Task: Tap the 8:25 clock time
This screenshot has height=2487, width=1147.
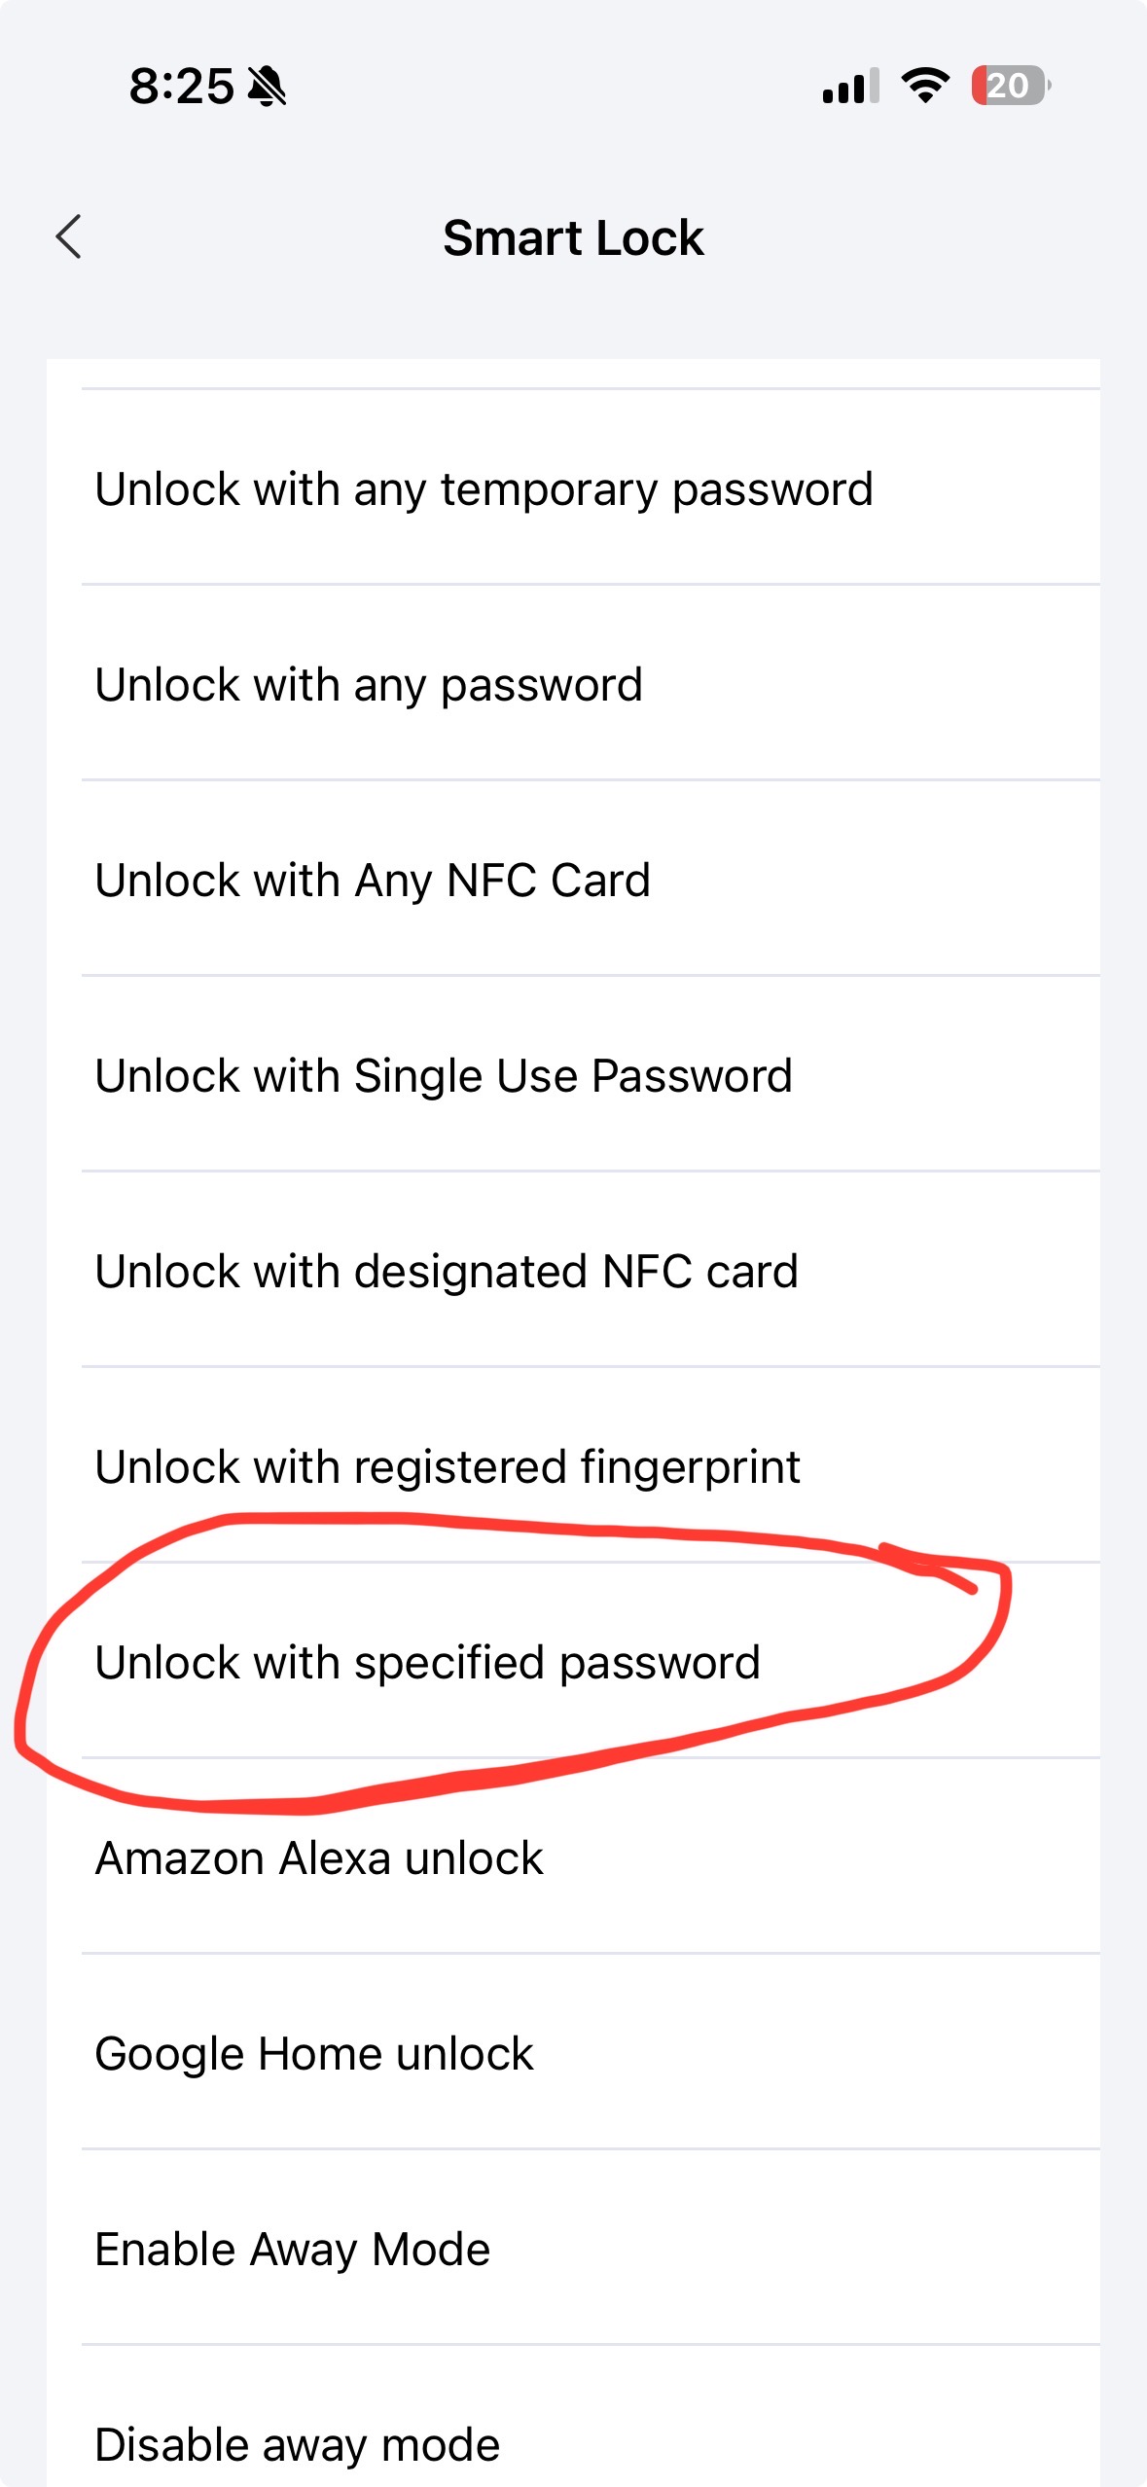Action: (182, 87)
